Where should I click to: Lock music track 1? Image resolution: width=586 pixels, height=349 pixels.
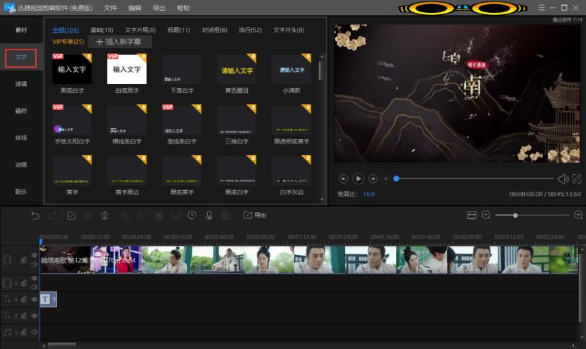(24, 332)
